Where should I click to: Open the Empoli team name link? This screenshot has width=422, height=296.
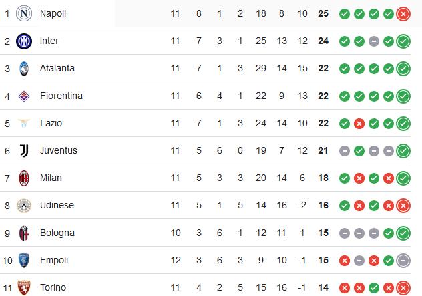[x=54, y=260]
